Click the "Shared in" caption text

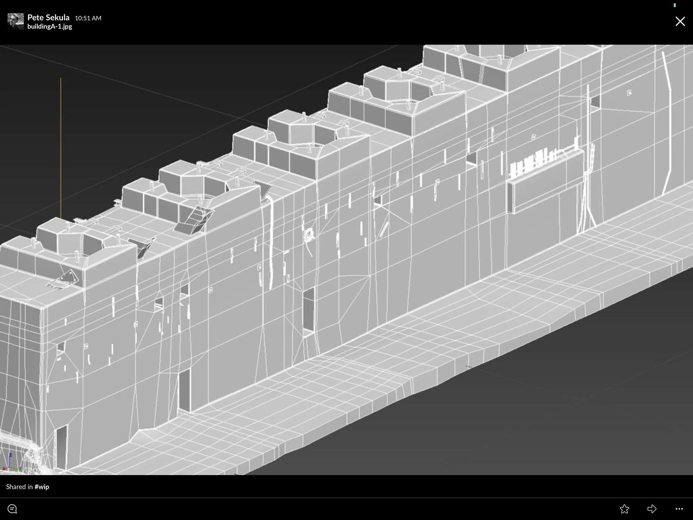[19, 486]
